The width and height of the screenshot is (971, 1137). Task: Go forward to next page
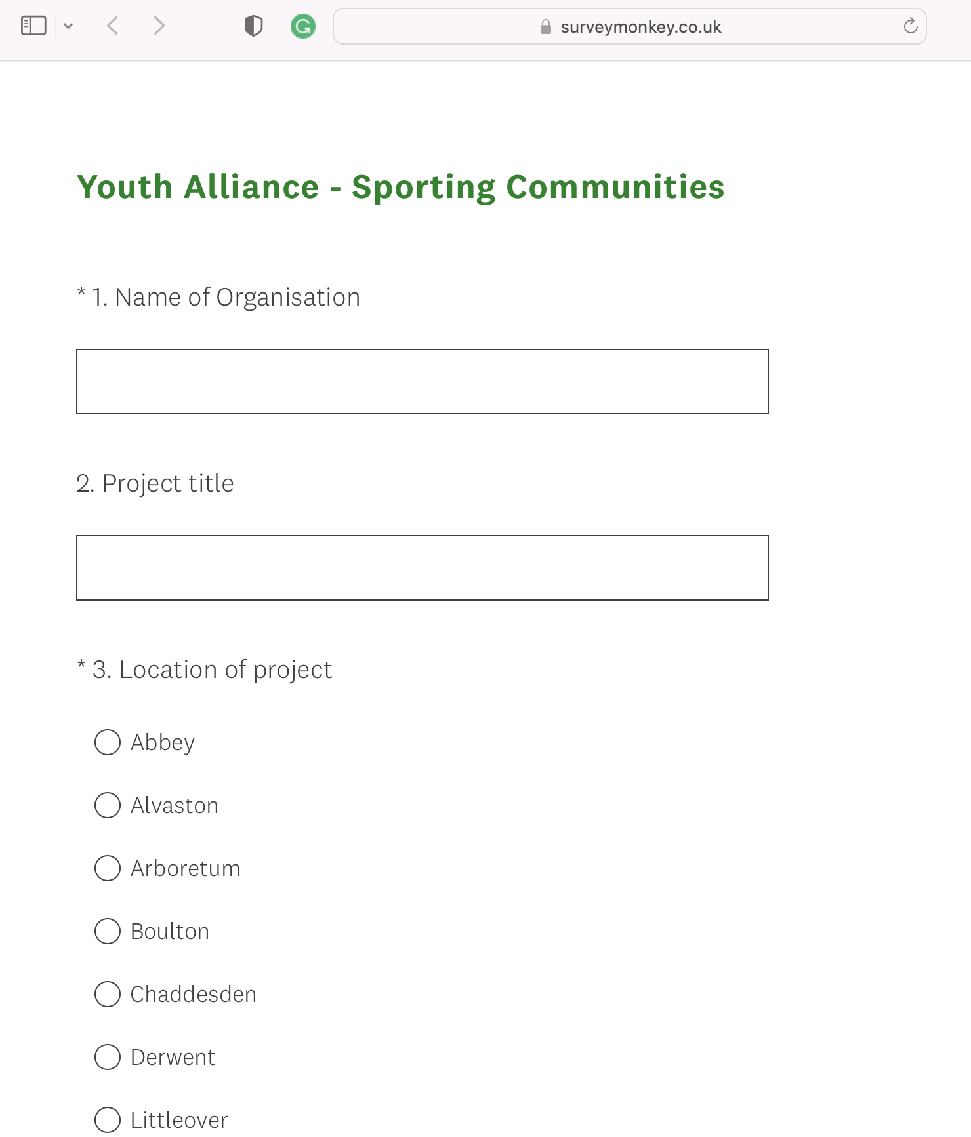click(159, 26)
